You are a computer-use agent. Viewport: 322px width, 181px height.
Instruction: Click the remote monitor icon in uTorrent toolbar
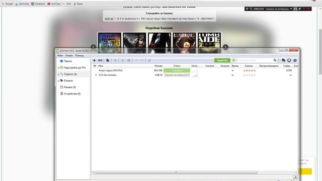289,60
